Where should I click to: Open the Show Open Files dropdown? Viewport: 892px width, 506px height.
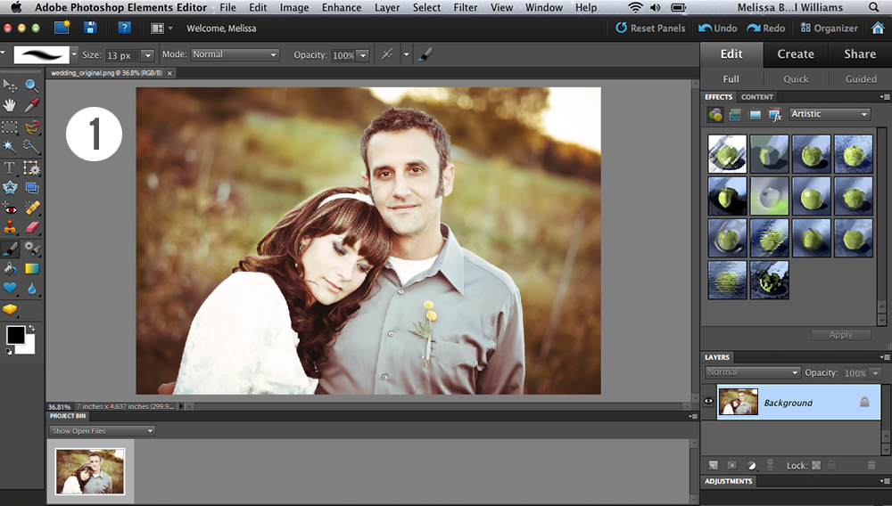coord(102,431)
